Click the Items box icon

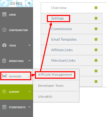pyautogui.click(x=4, y=45)
